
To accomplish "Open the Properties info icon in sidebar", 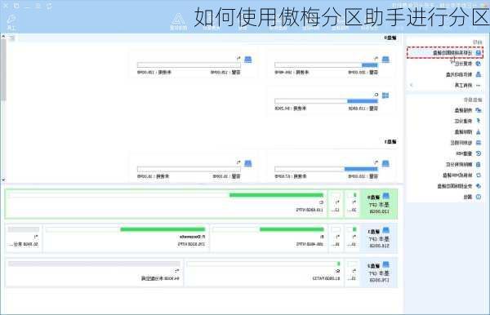I will [x=478, y=197].
